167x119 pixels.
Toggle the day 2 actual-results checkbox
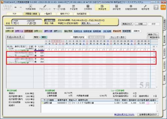click(49, 50)
